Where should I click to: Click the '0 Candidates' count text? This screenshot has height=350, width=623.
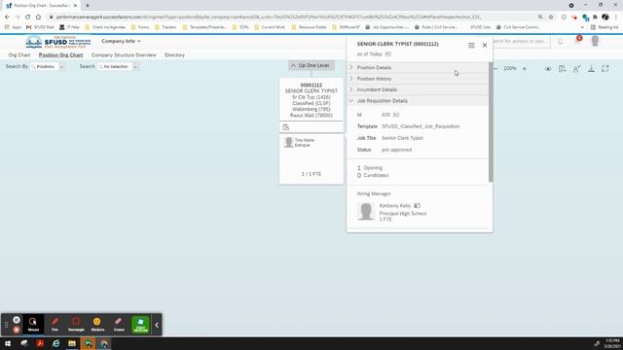point(373,175)
